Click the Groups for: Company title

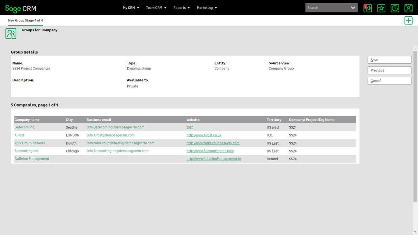40,30
